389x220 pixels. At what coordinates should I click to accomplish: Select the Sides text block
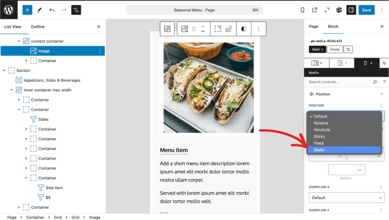pyautogui.click(x=43, y=119)
